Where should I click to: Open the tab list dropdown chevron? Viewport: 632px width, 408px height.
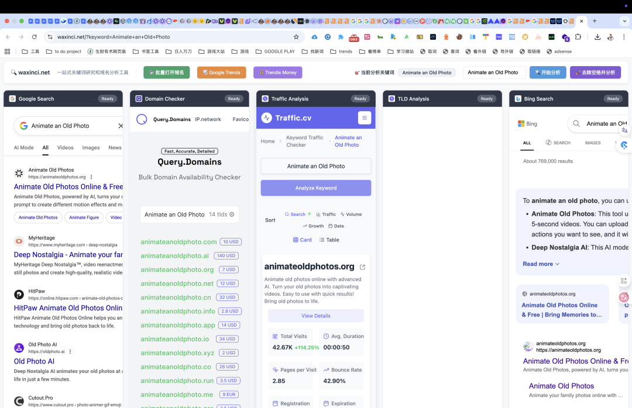[x=625, y=21]
